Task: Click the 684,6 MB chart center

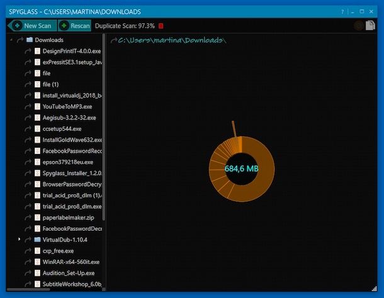Action: click(242, 168)
